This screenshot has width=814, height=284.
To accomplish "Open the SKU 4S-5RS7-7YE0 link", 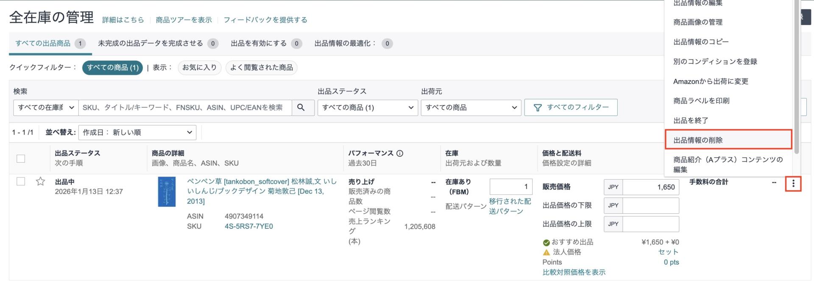I will [x=249, y=227].
